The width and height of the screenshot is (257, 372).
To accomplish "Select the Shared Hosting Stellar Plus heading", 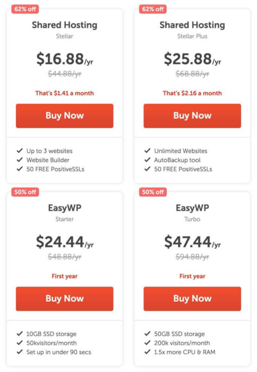I will pyautogui.click(x=192, y=25).
